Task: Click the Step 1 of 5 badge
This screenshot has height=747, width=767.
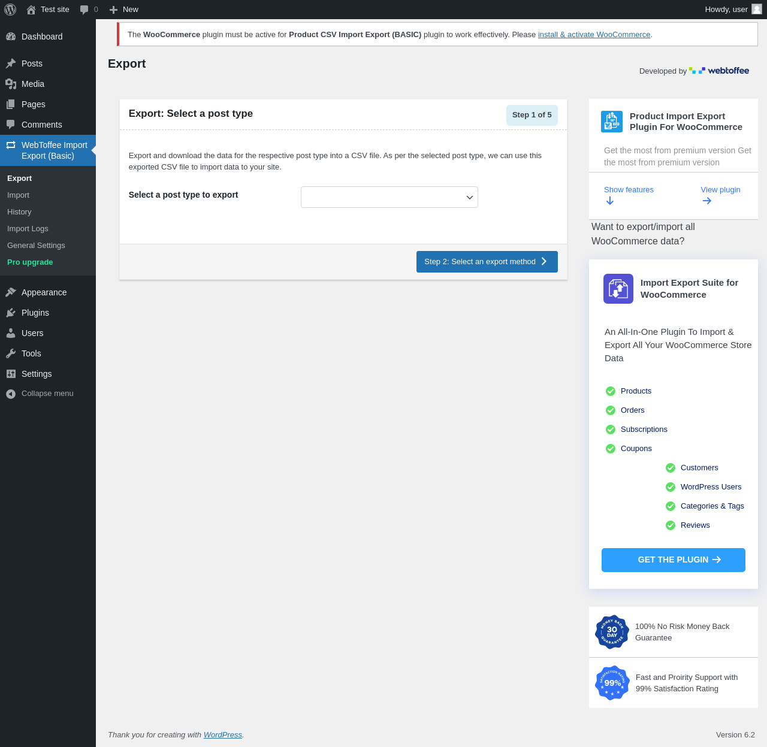Action: pyautogui.click(x=532, y=115)
